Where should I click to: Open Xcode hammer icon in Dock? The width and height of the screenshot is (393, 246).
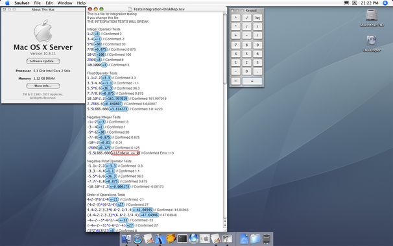[x=160, y=239]
